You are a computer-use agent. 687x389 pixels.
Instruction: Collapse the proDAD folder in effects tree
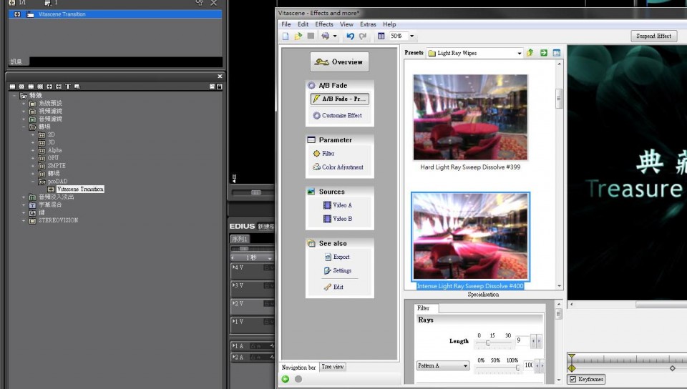coord(33,182)
